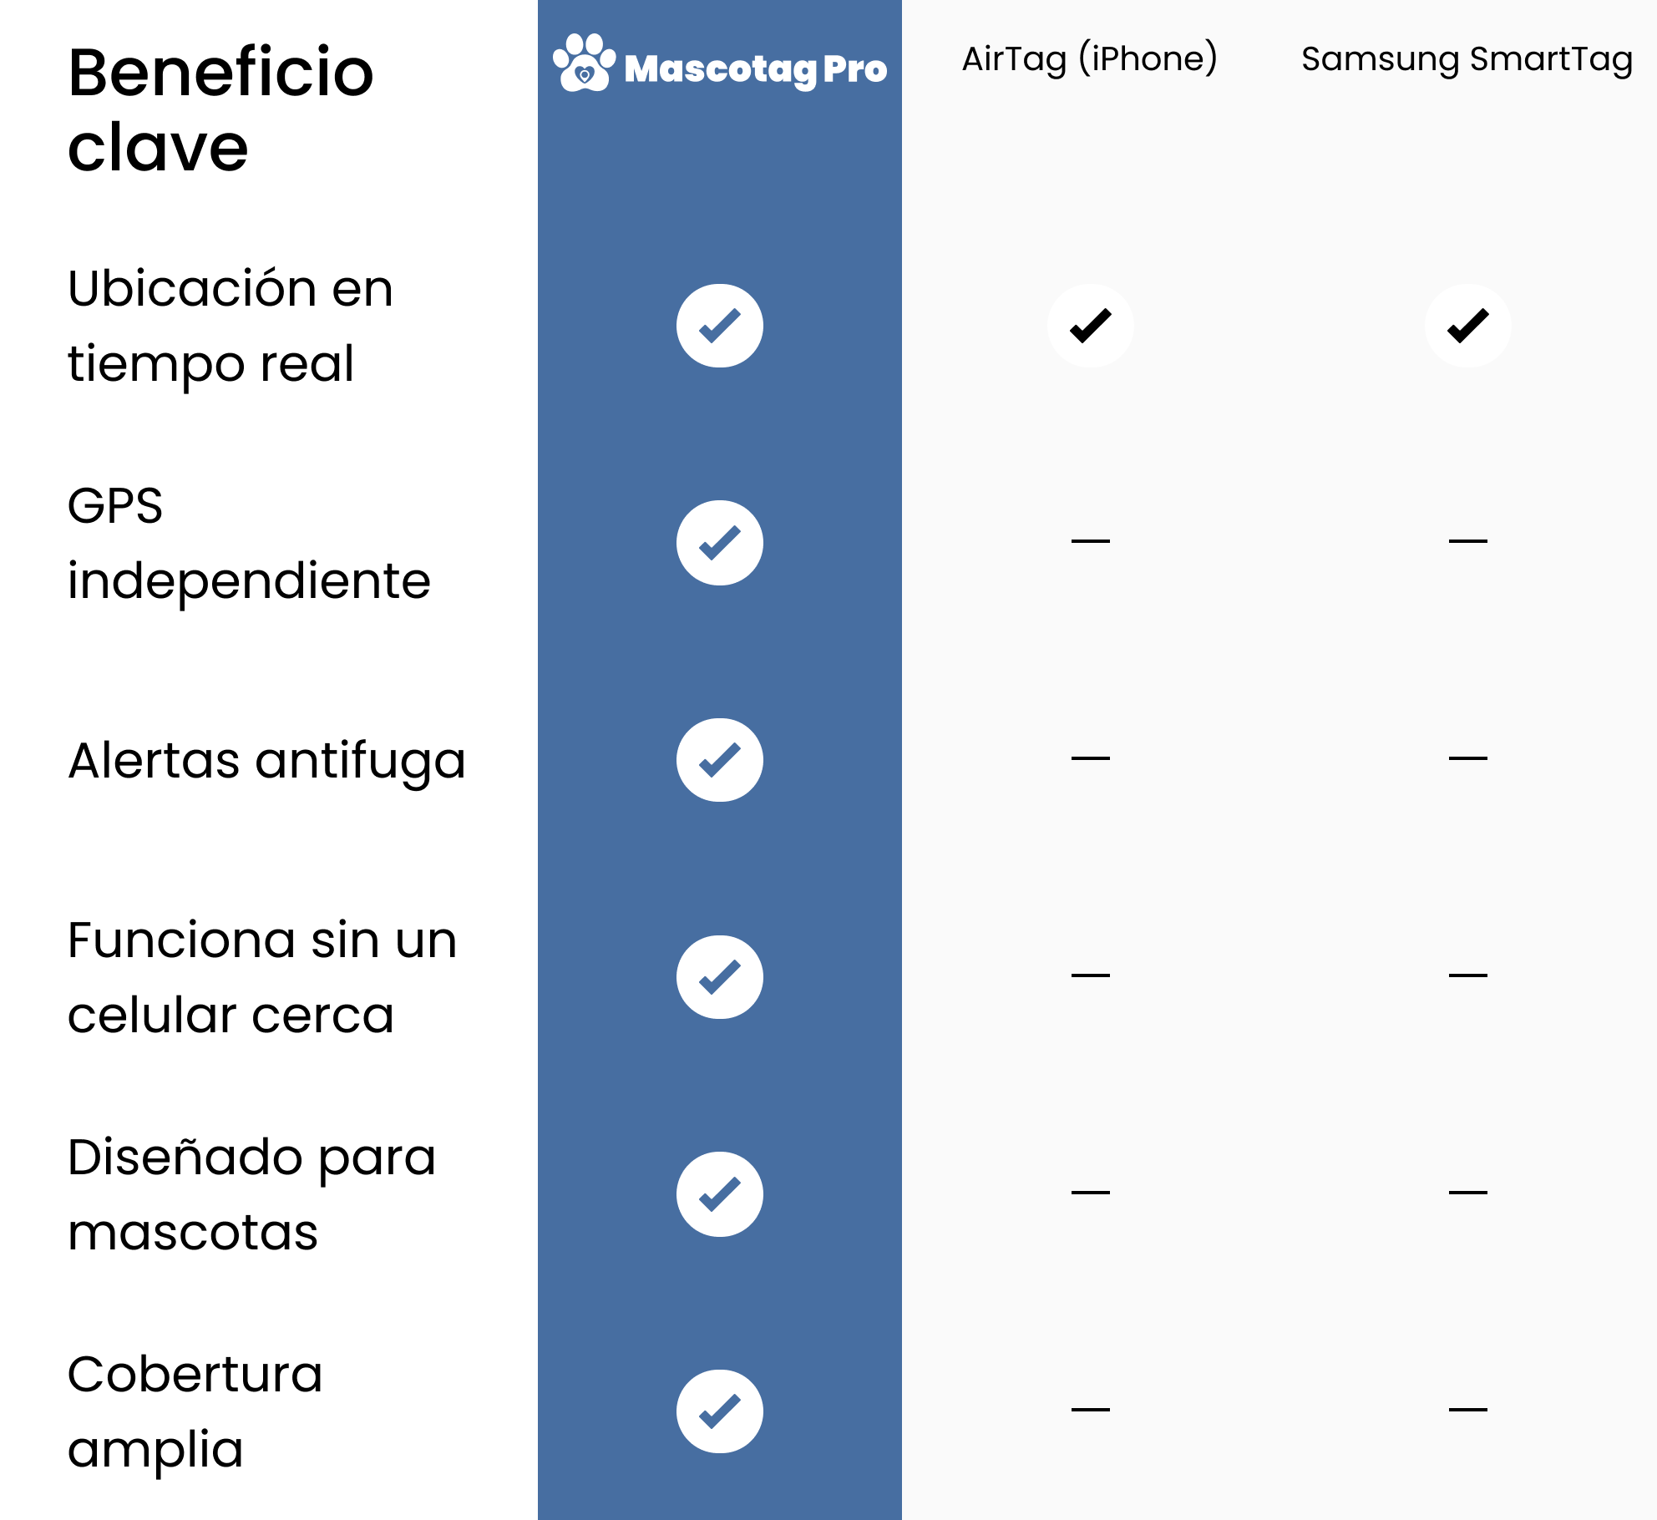Screen dimensions: 1657x1520
Task: Click the Funciona sin un celular cerca label
Action: (262, 977)
